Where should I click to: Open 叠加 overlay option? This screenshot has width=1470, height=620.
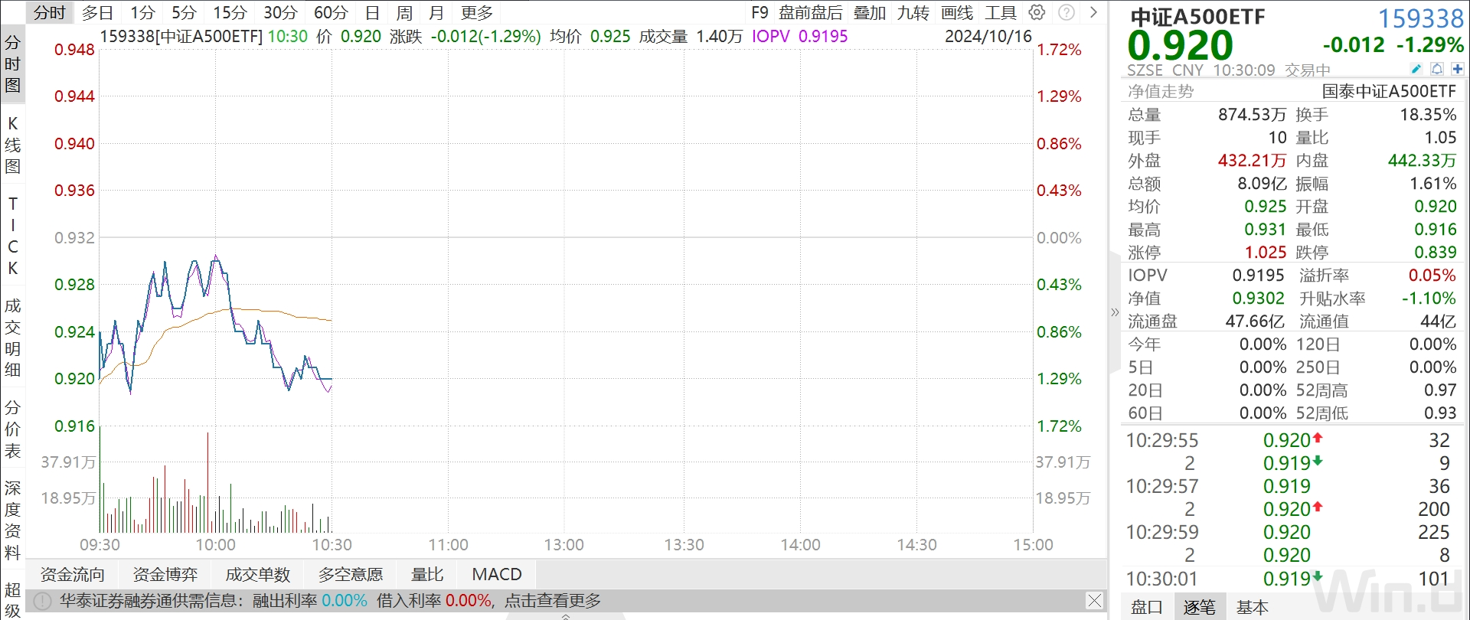pos(870,12)
